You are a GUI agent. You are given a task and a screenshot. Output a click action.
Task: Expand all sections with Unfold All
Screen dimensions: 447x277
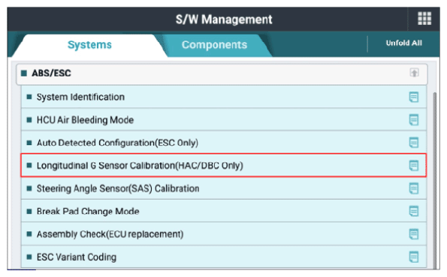coord(403,43)
